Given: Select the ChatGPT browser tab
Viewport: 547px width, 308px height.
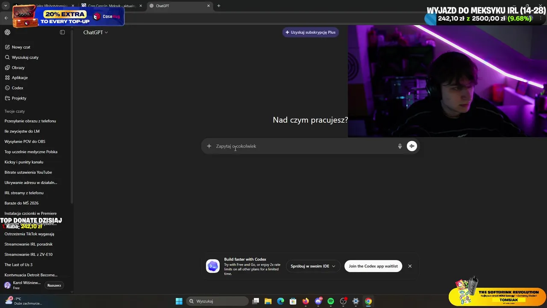Looking at the screenshot, I should click(x=179, y=6).
